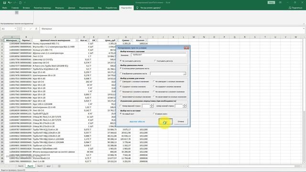306x172 pixels.
Task: Open the Customize Quick Access Toolbar arrow
Action: 25,2
